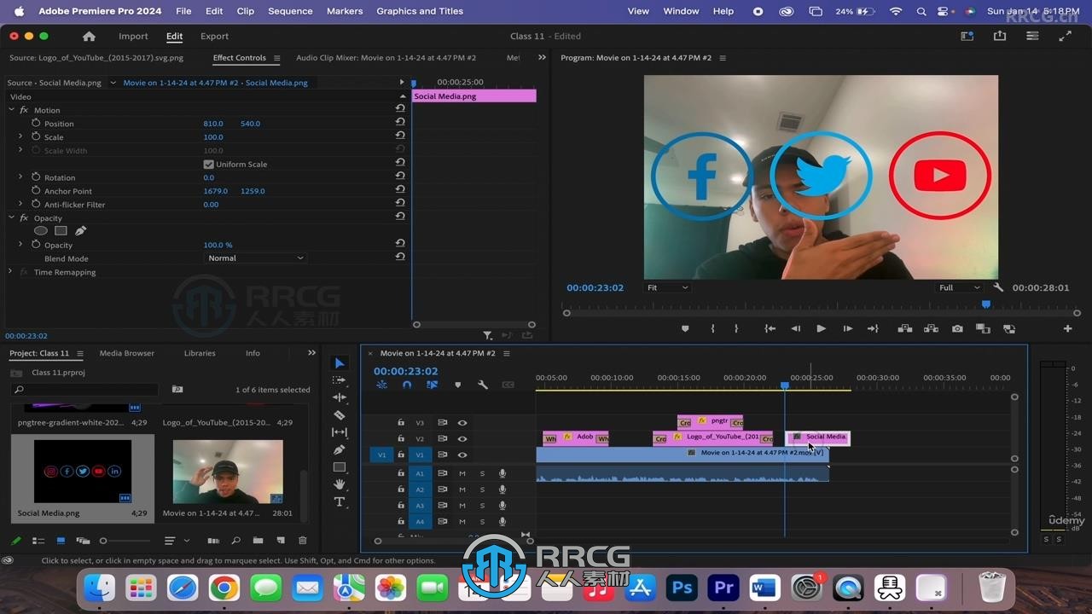This screenshot has height=614, width=1092.
Task: Toggle Snap in timeline magnet icon
Action: pos(407,385)
